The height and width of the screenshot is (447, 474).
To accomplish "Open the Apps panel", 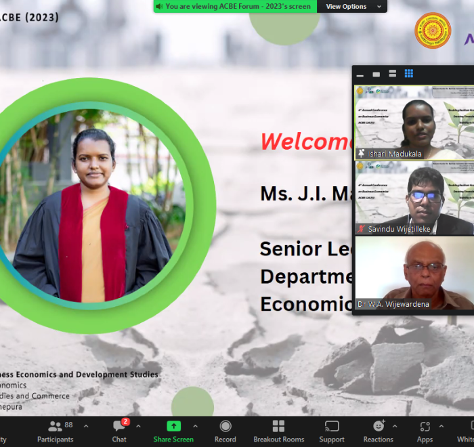I will (x=425, y=430).
